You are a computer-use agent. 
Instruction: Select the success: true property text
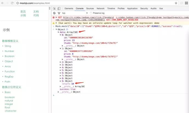click(x=67, y=89)
